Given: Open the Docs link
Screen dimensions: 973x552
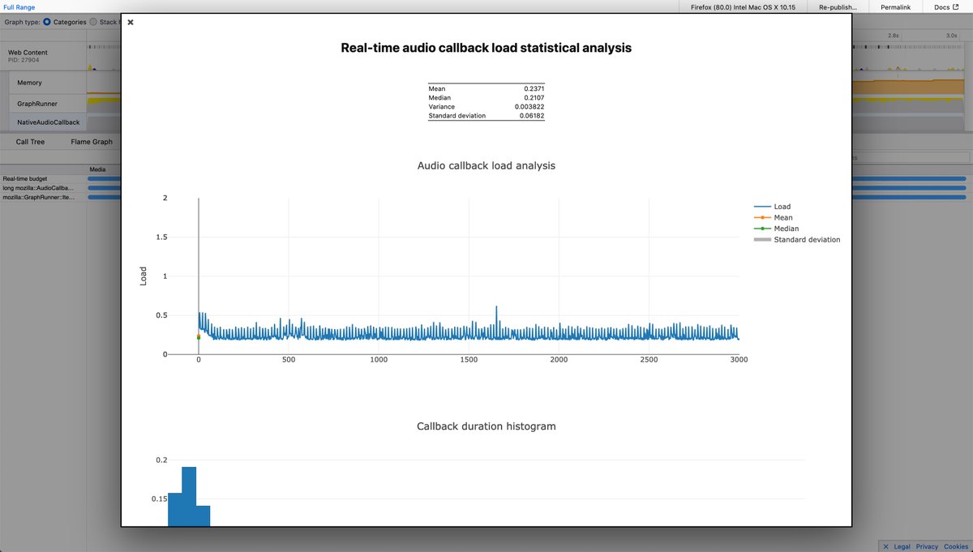Looking at the screenshot, I should click(946, 6).
